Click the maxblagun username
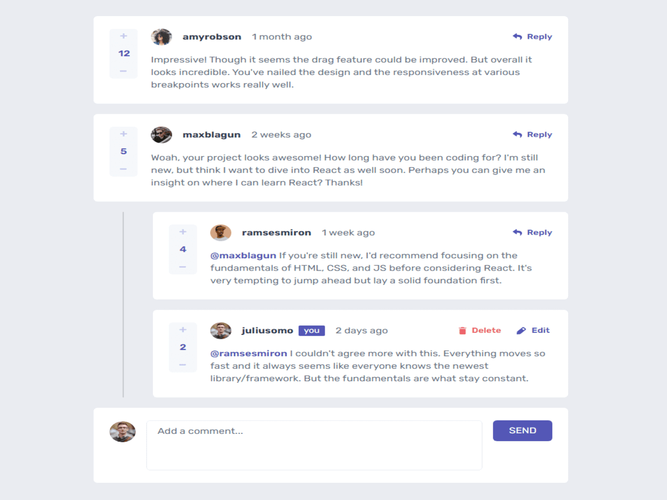This screenshot has height=500, width=667. 211,135
